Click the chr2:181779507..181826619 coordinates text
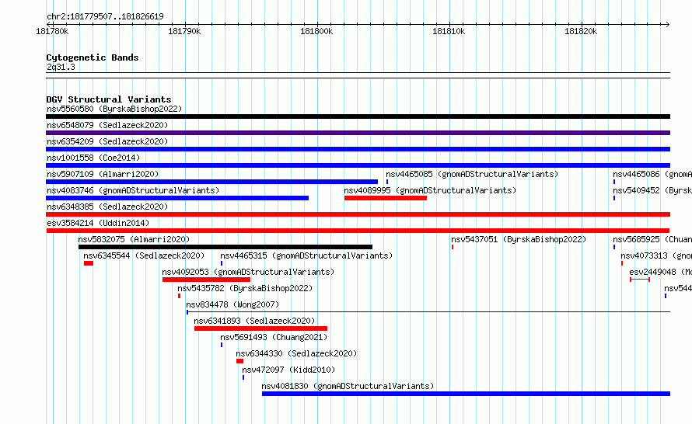Image resolution: width=692 pixels, height=424 pixels. [x=105, y=16]
